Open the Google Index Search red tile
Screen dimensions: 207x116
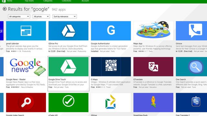click(x=26, y=102)
